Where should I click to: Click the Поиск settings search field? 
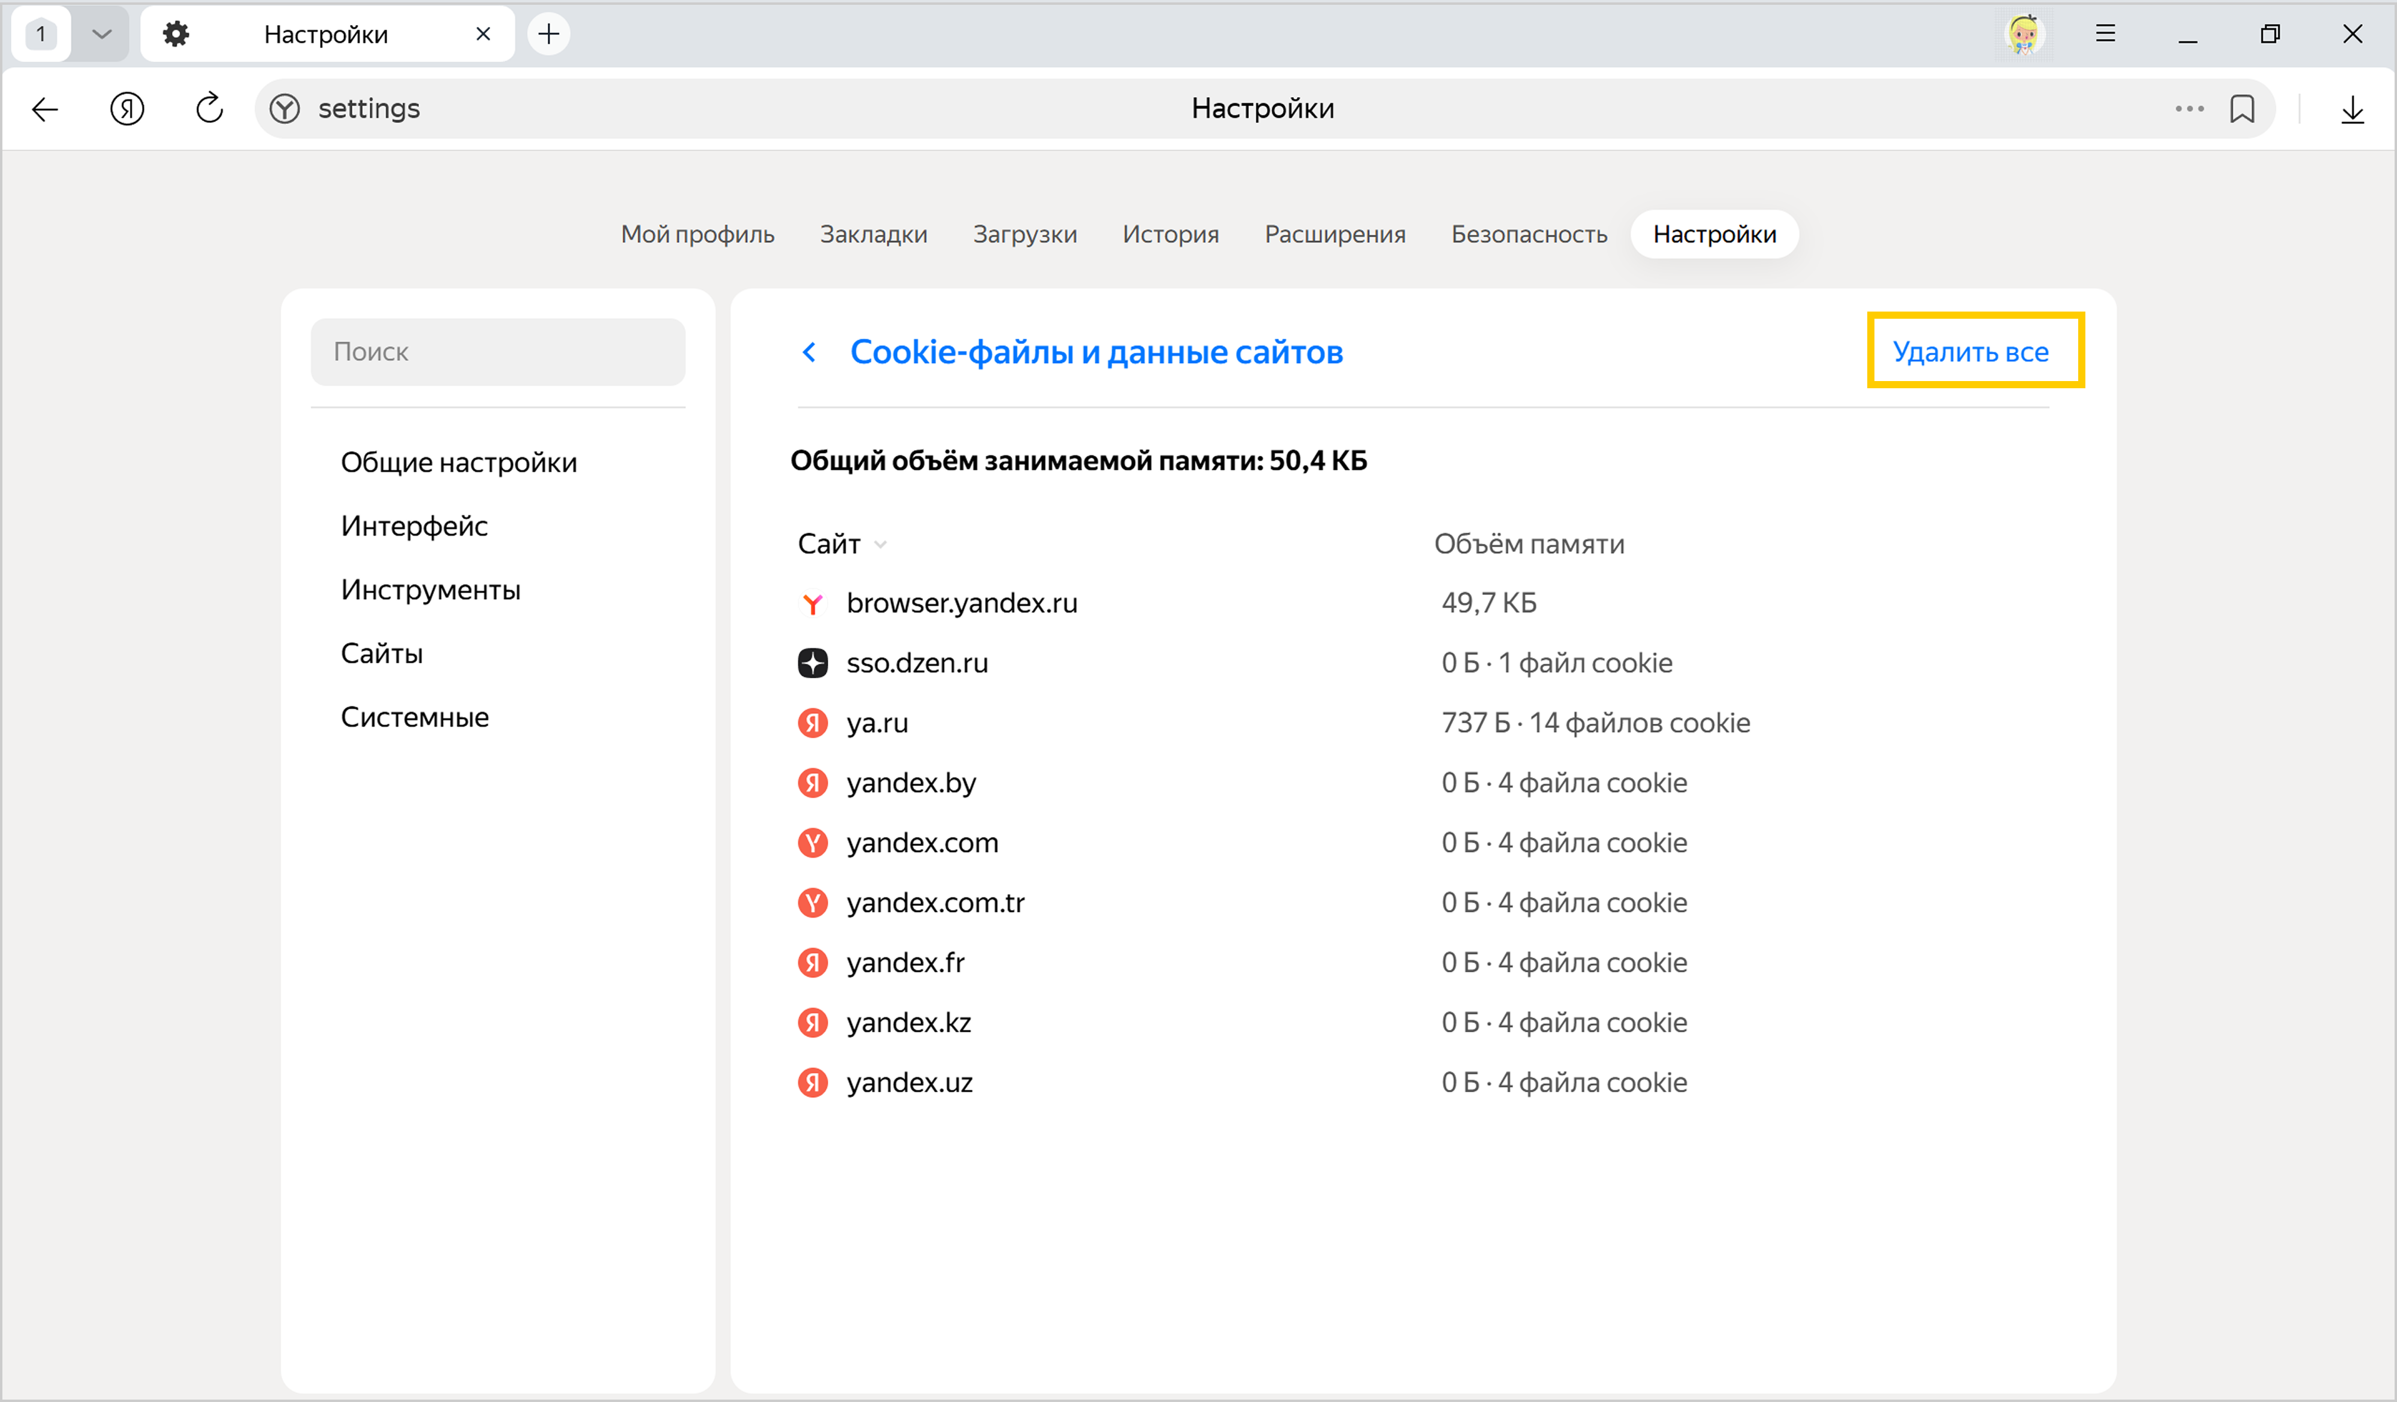coord(497,352)
